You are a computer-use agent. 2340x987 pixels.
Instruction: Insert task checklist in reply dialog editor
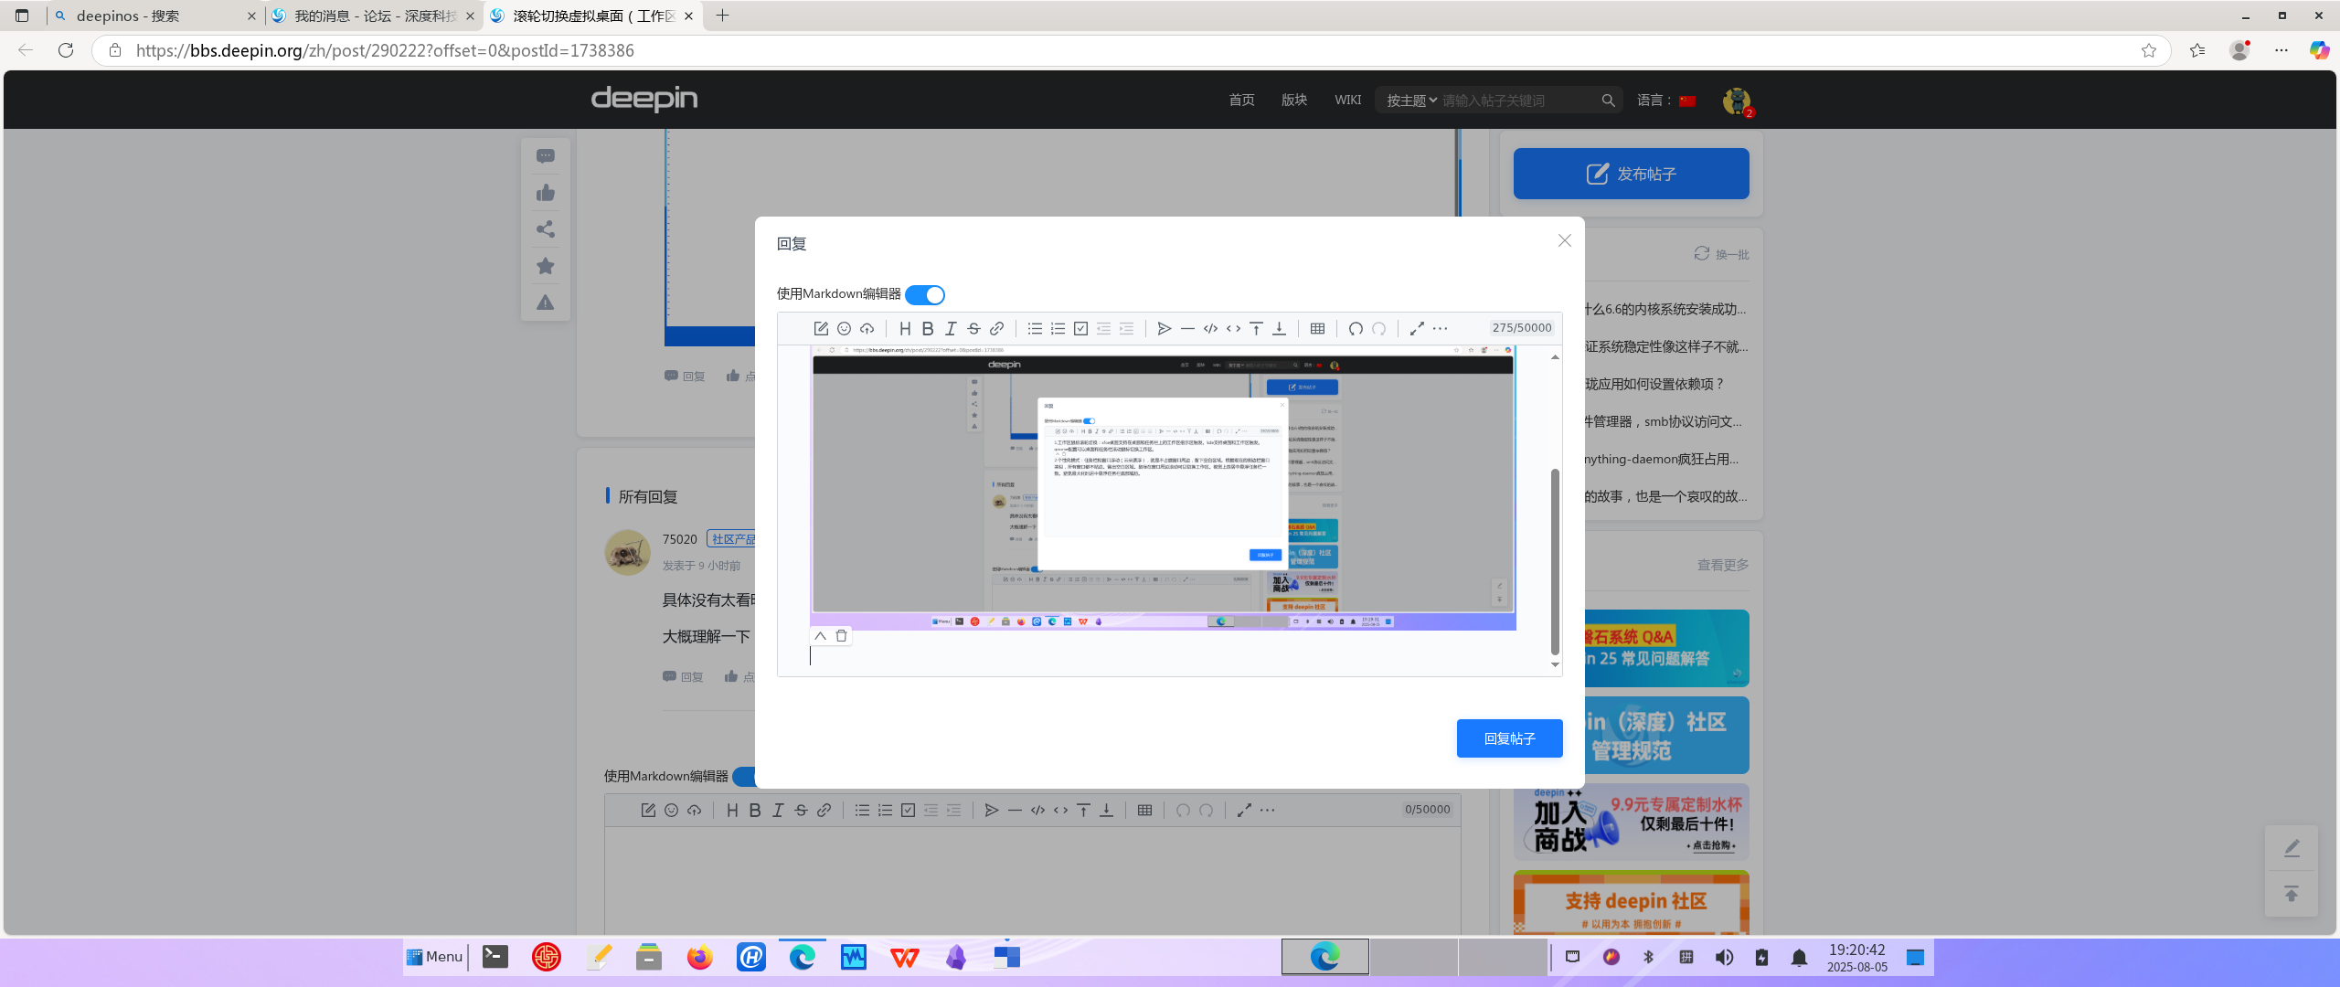[1080, 328]
